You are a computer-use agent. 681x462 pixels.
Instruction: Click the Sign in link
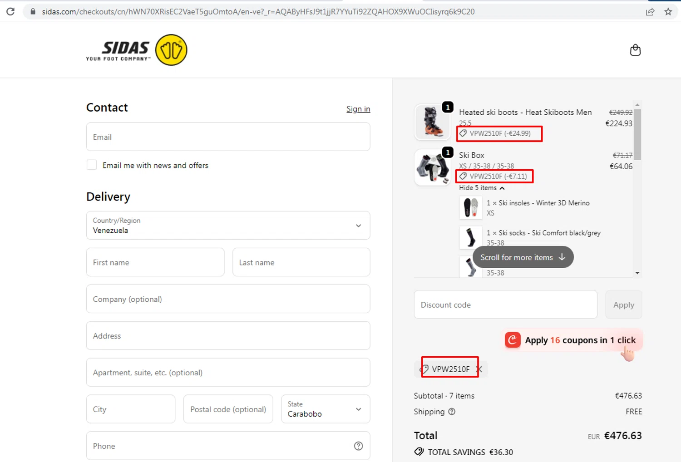tap(358, 109)
